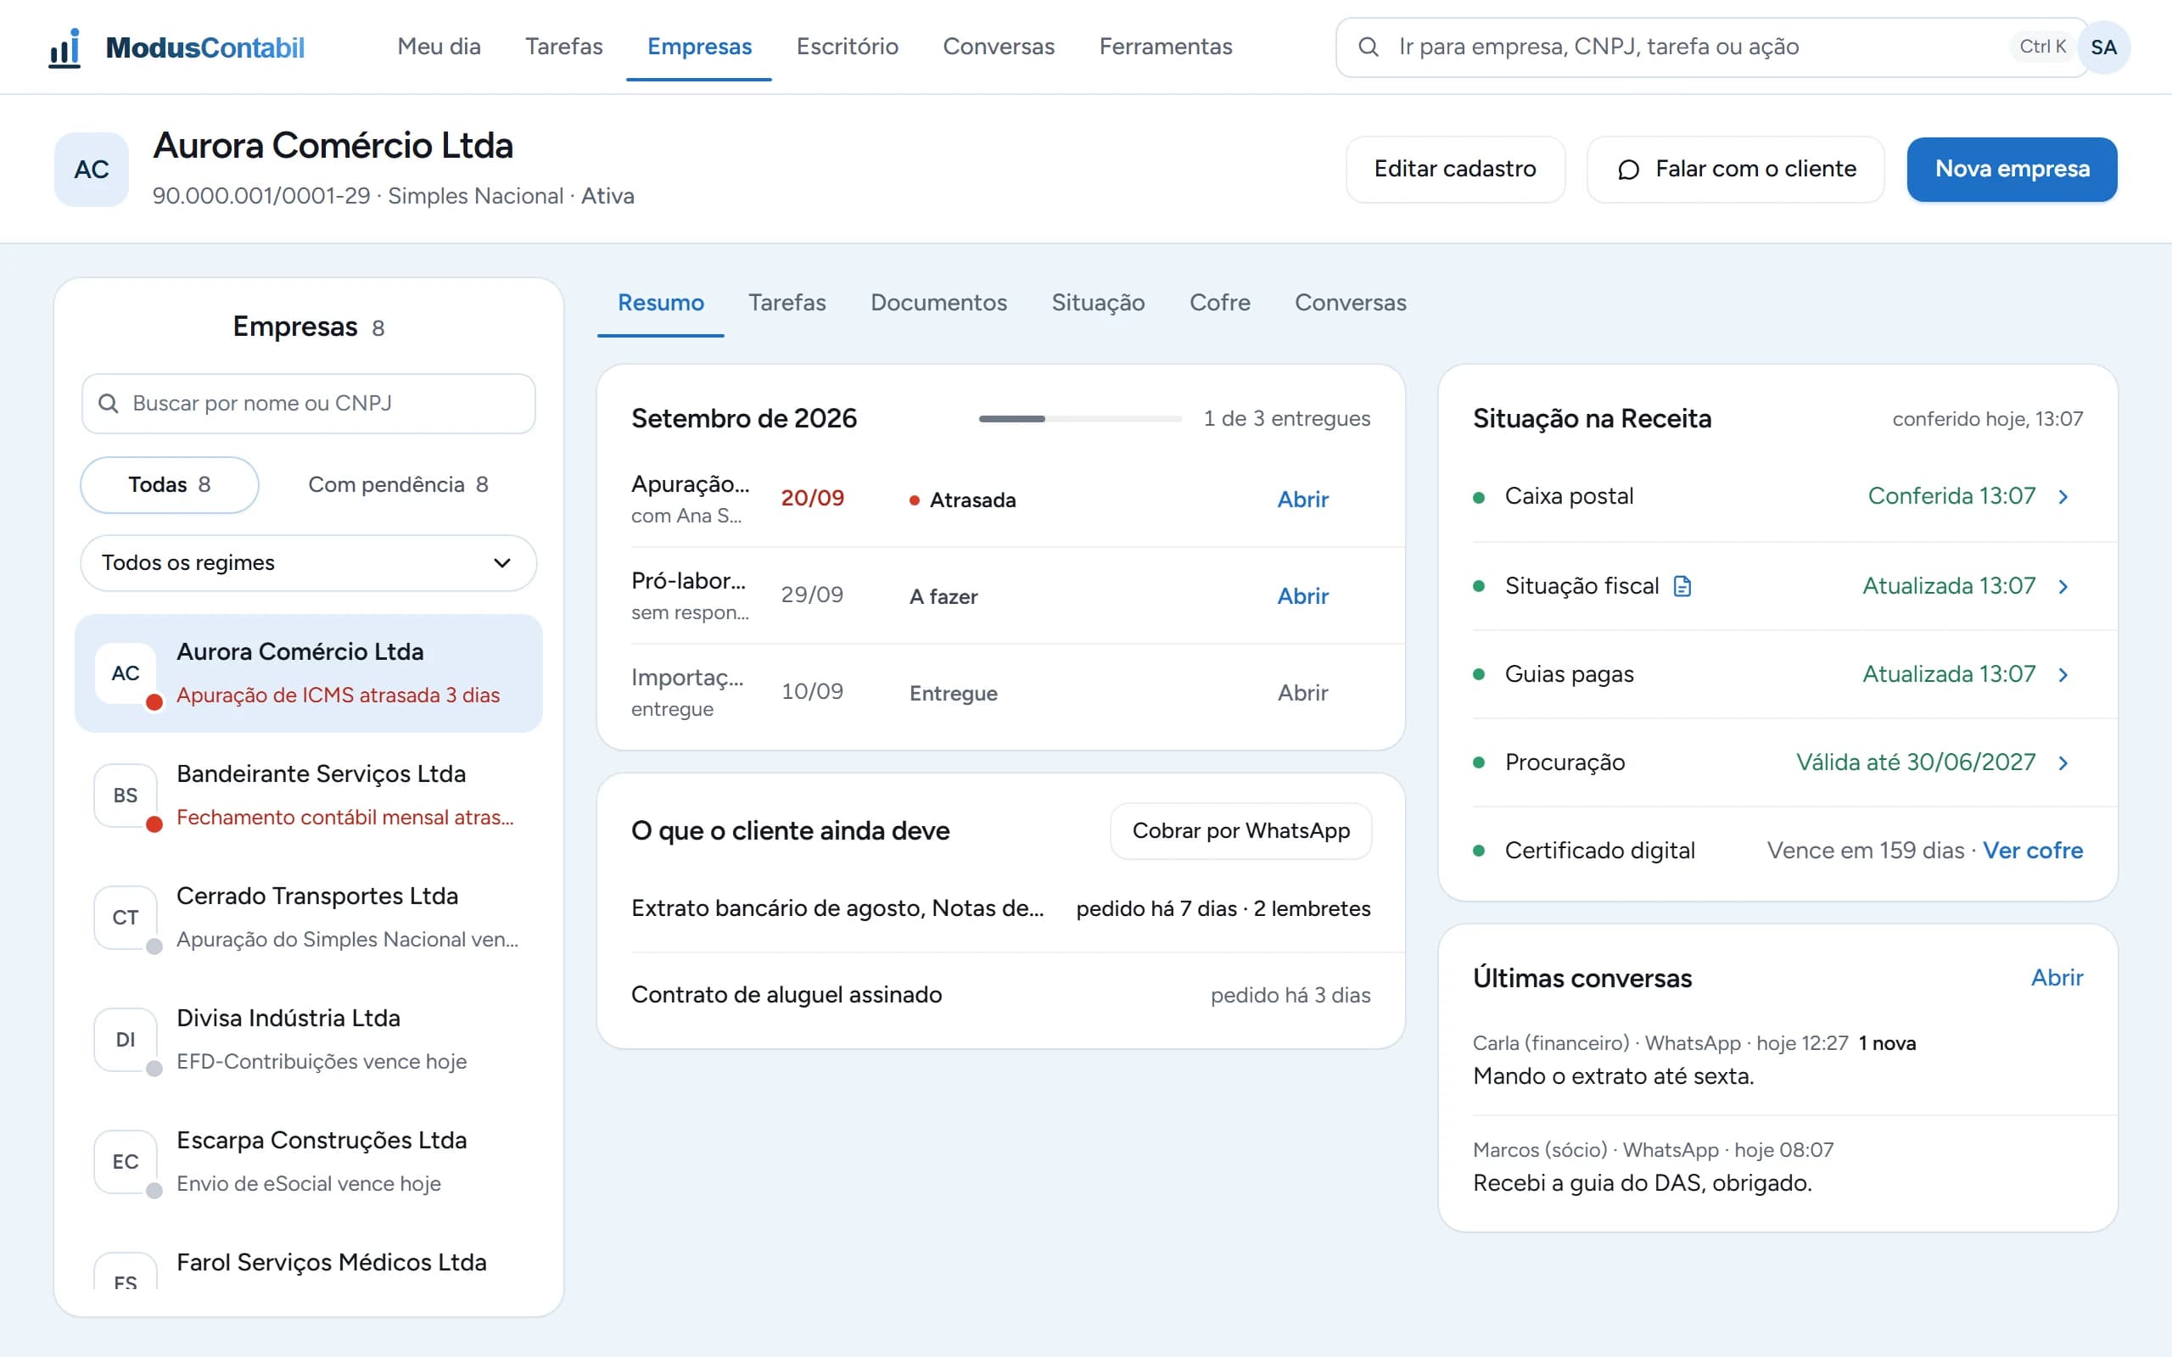Image resolution: width=2172 pixels, height=1357 pixels.
Task: Click the Atrasada status label
Action: pyautogui.click(x=972, y=500)
